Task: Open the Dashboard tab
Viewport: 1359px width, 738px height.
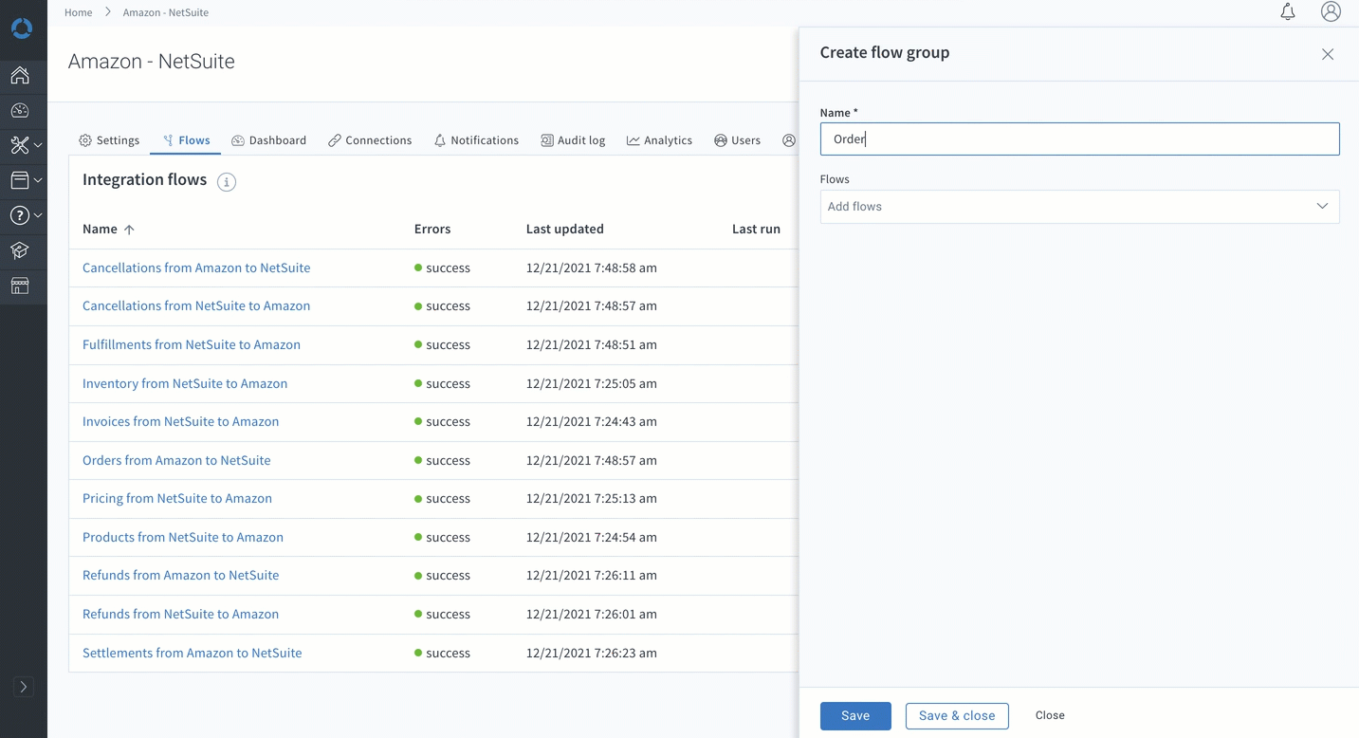Action: (269, 140)
